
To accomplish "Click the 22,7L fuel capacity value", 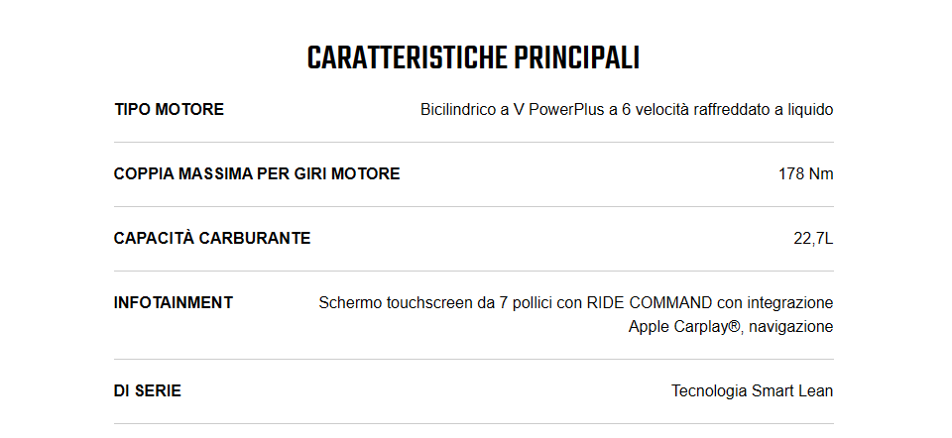I will click(x=813, y=239).
